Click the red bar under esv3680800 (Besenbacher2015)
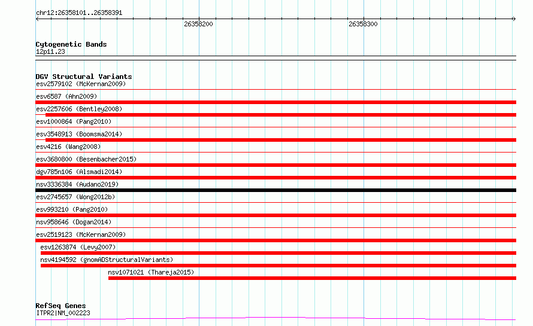The width and height of the screenshot is (533, 326). pyautogui.click(x=276, y=165)
